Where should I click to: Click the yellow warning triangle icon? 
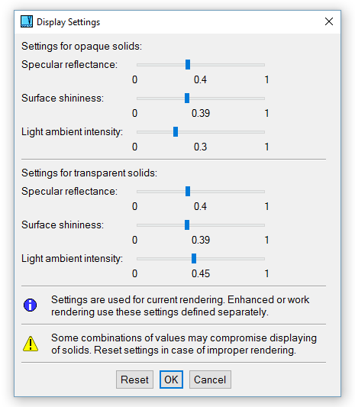pyautogui.click(x=31, y=344)
